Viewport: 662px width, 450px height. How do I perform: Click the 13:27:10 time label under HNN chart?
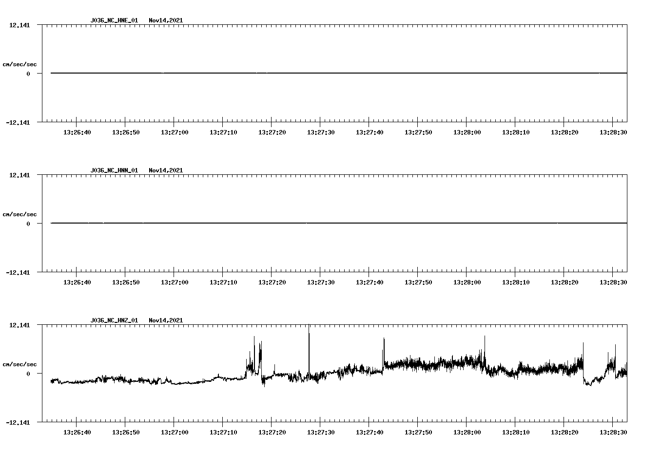[223, 282]
